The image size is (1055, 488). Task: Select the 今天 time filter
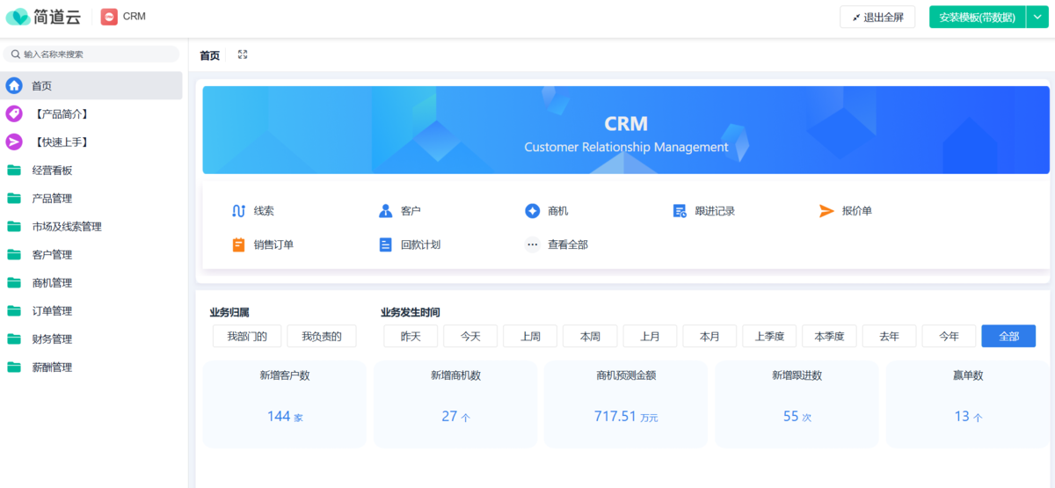(470, 336)
